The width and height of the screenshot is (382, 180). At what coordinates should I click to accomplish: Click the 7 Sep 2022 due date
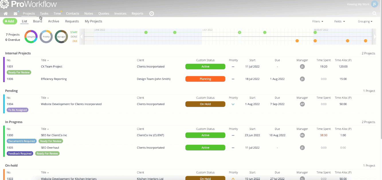coord(277,104)
